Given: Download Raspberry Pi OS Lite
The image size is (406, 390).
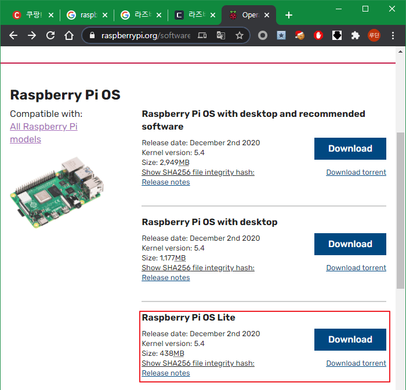Looking at the screenshot, I should click(x=350, y=340).
